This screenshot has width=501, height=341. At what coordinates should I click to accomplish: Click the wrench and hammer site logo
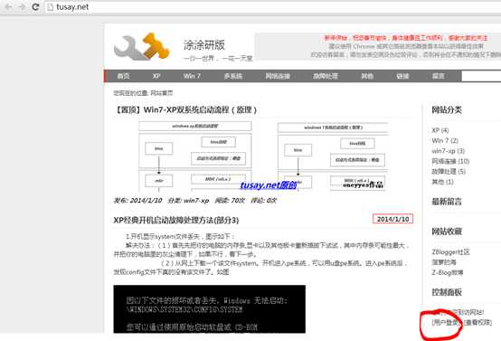point(142,46)
